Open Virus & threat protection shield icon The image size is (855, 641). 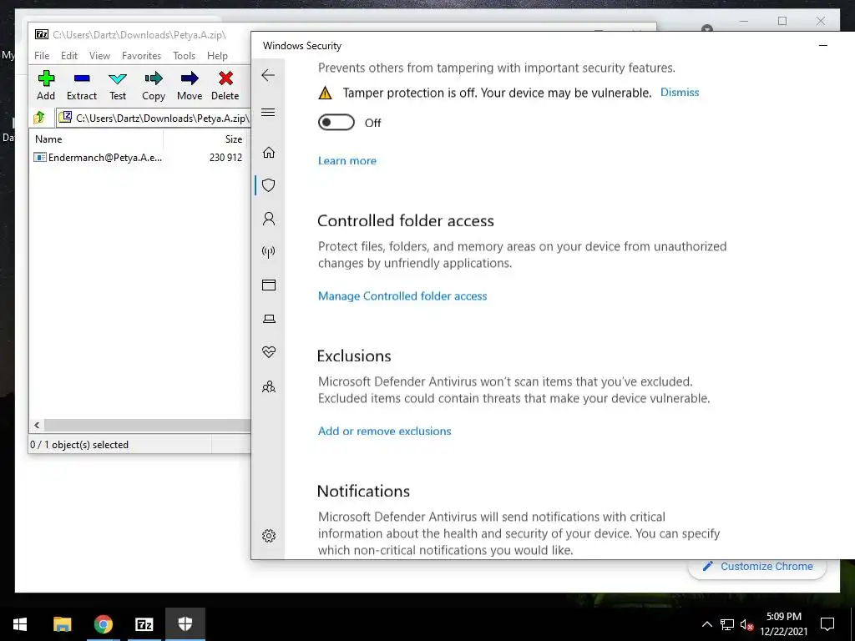[268, 185]
